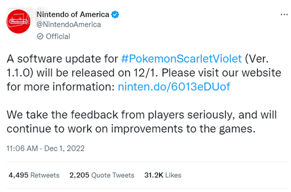This screenshot has width=291, height=192.
Task: Click the Nintendo of America display name
Action: 73,15
